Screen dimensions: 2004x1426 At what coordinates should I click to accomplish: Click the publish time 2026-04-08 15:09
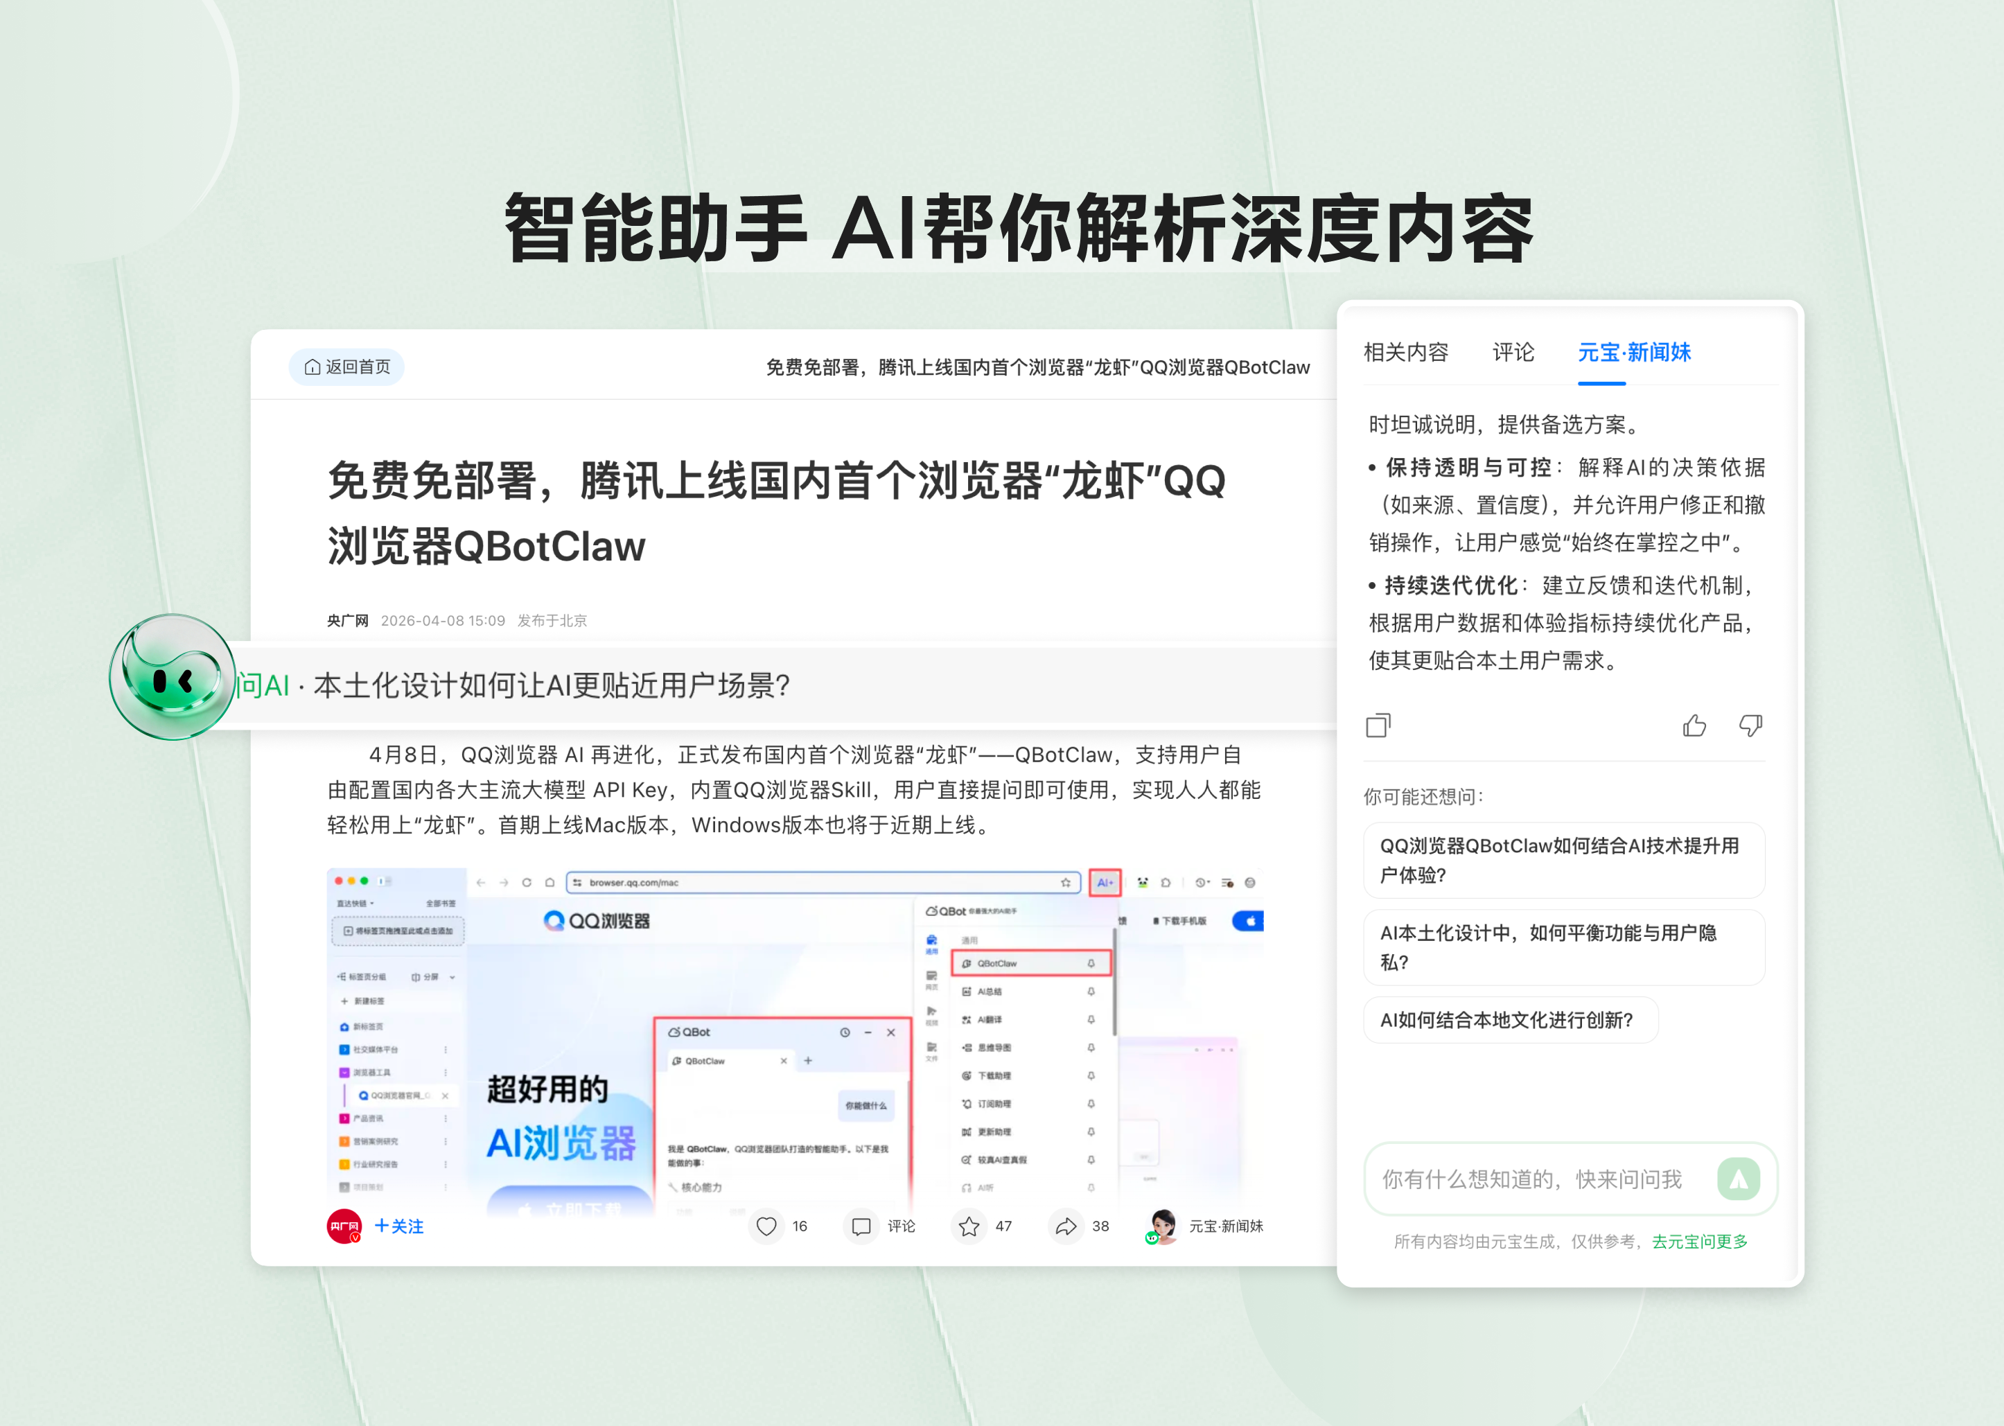(x=443, y=621)
